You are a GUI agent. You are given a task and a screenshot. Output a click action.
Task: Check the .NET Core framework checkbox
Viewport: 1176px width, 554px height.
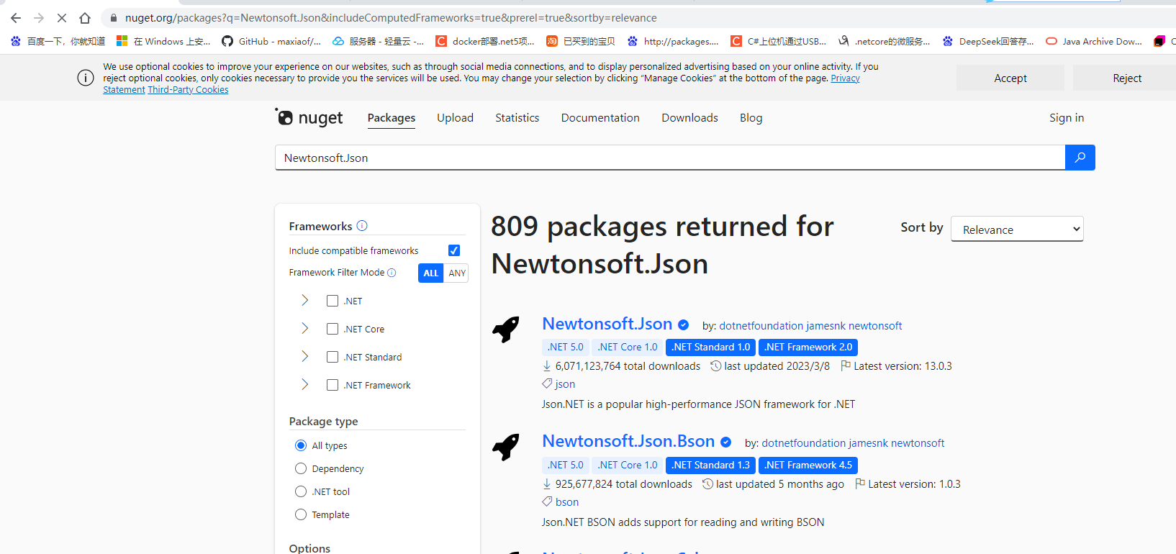pyautogui.click(x=333, y=329)
